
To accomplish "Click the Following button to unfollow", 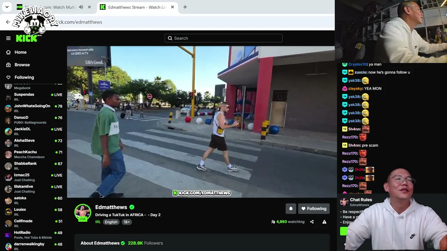I will (x=314, y=208).
